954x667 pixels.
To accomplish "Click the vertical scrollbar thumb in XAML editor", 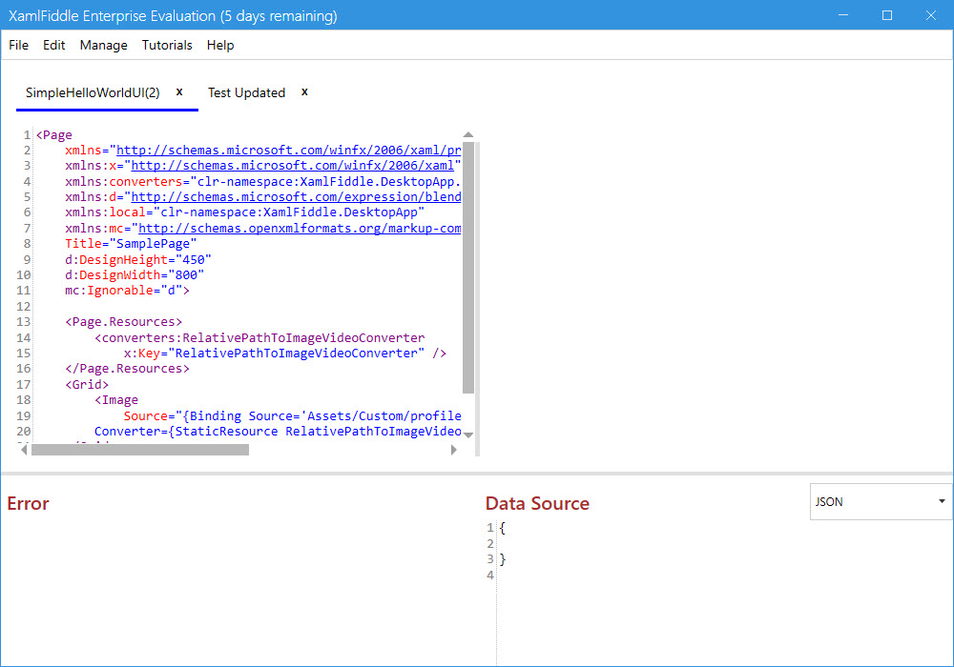I will pos(467,267).
